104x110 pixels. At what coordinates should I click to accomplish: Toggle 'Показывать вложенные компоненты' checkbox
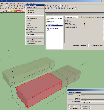click(81, 17)
